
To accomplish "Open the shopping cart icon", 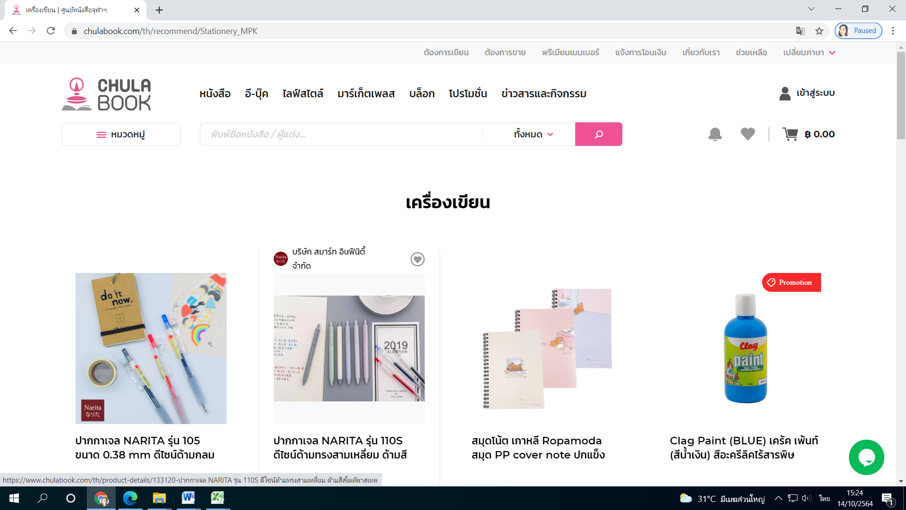I will point(790,134).
